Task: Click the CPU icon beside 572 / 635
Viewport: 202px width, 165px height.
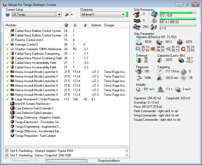Action: (154, 14)
